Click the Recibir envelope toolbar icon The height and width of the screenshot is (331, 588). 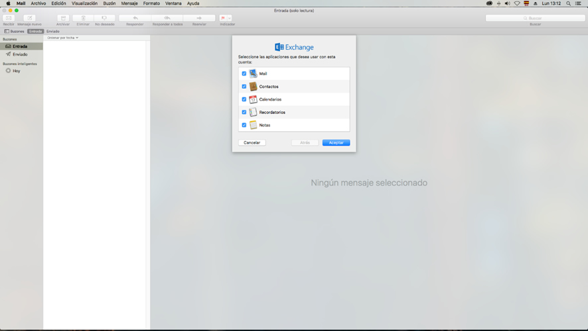(9, 18)
